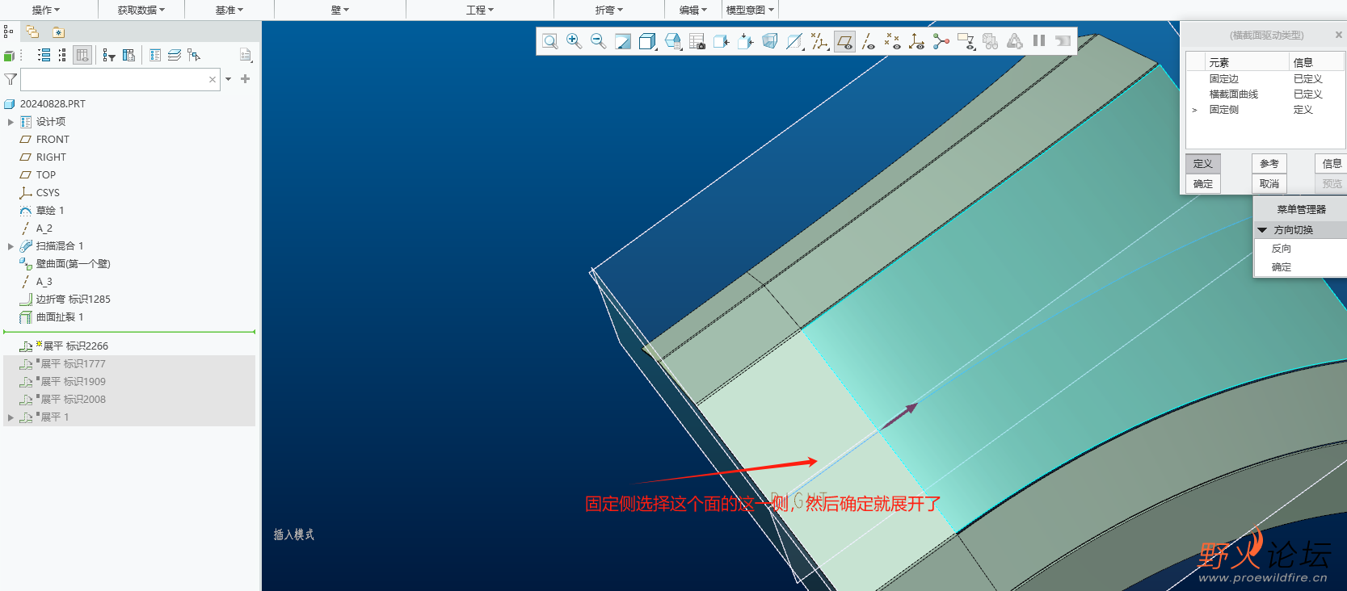Open the design items list icon

(x=155, y=55)
